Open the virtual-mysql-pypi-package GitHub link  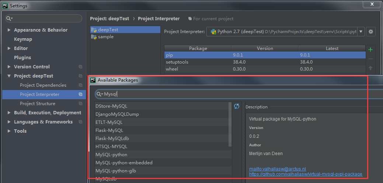click(306, 174)
